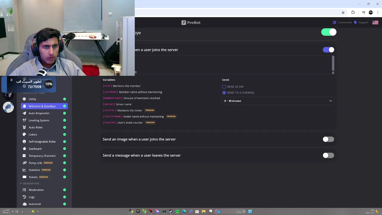Click the [inviterName] variable

pos(113,116)
